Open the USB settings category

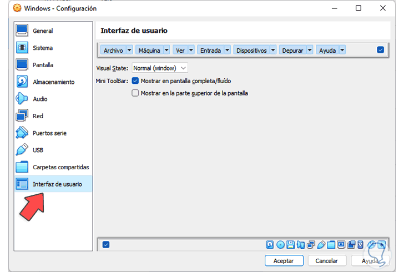click(53, 150)
